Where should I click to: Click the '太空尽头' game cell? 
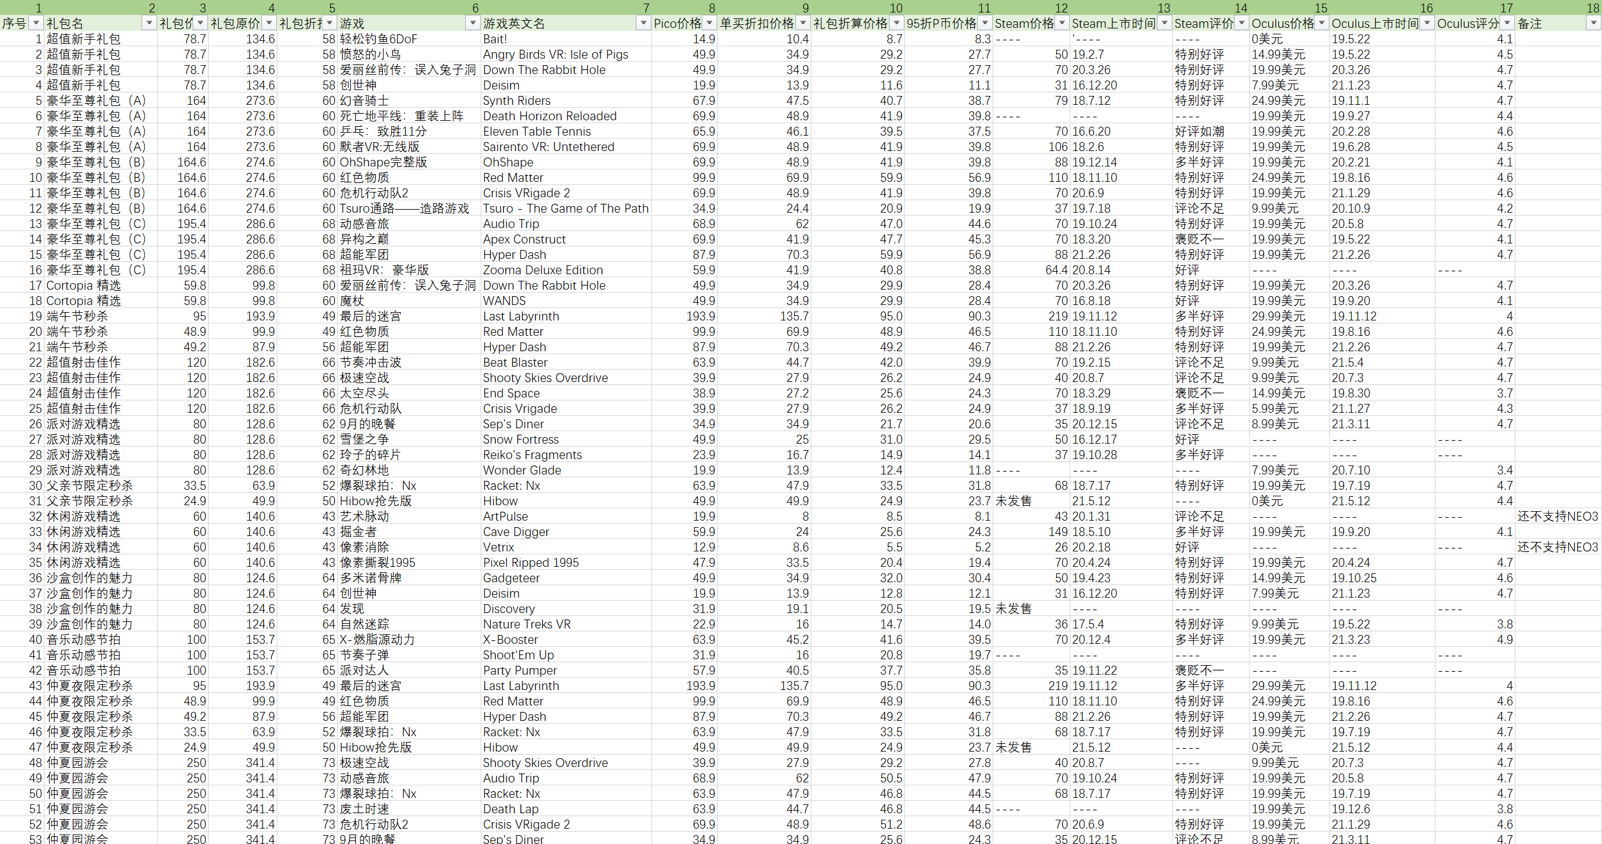[409, 393]
